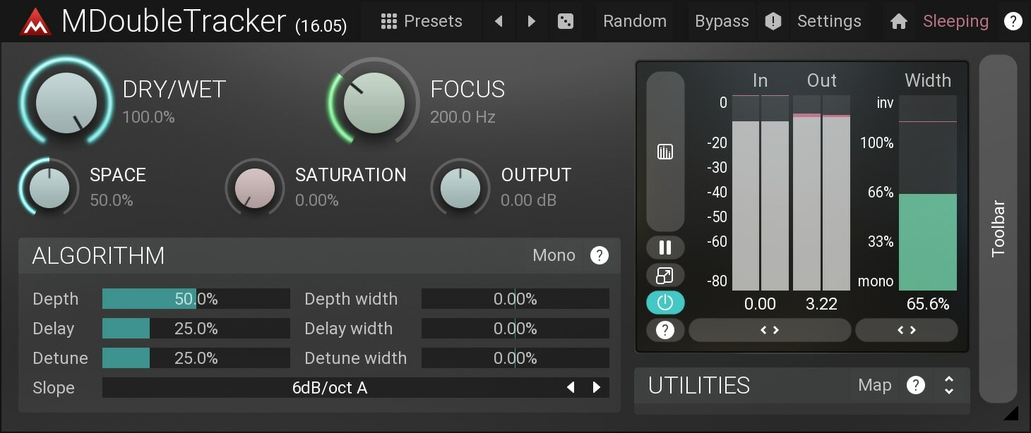
Task: Toggle Mono mode in the Algorithm panel
Action: [x=554, y=255]
